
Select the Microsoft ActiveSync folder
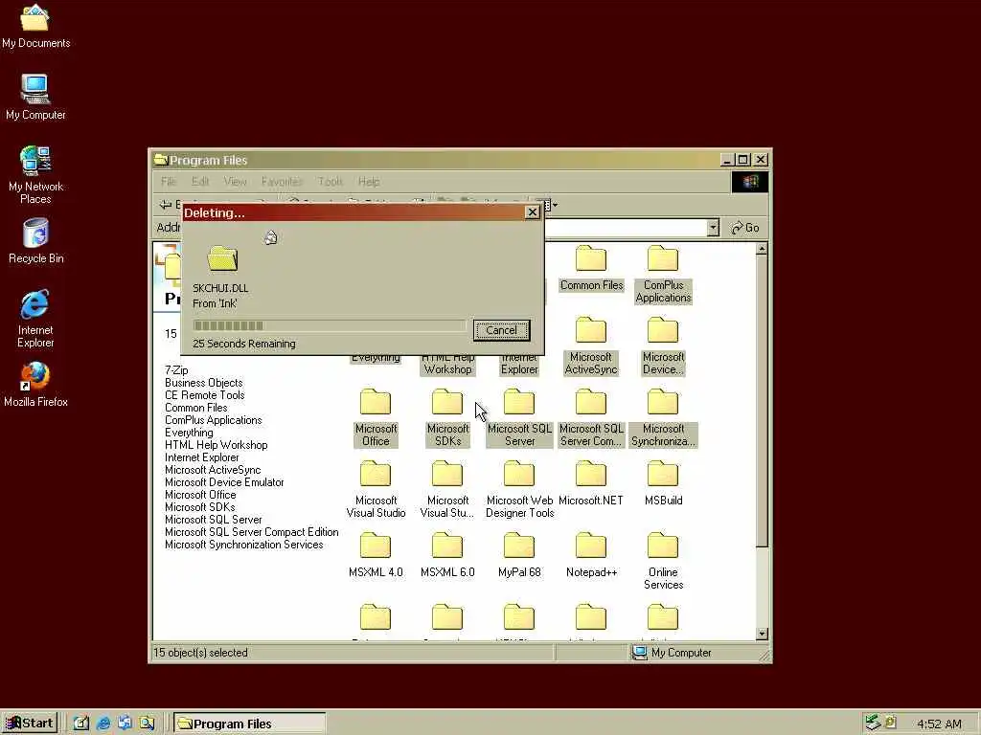[591, 345]
